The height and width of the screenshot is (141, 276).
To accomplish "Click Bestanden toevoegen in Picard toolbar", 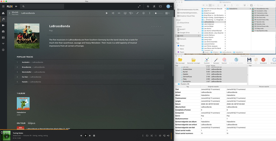I will click(194, 60).
